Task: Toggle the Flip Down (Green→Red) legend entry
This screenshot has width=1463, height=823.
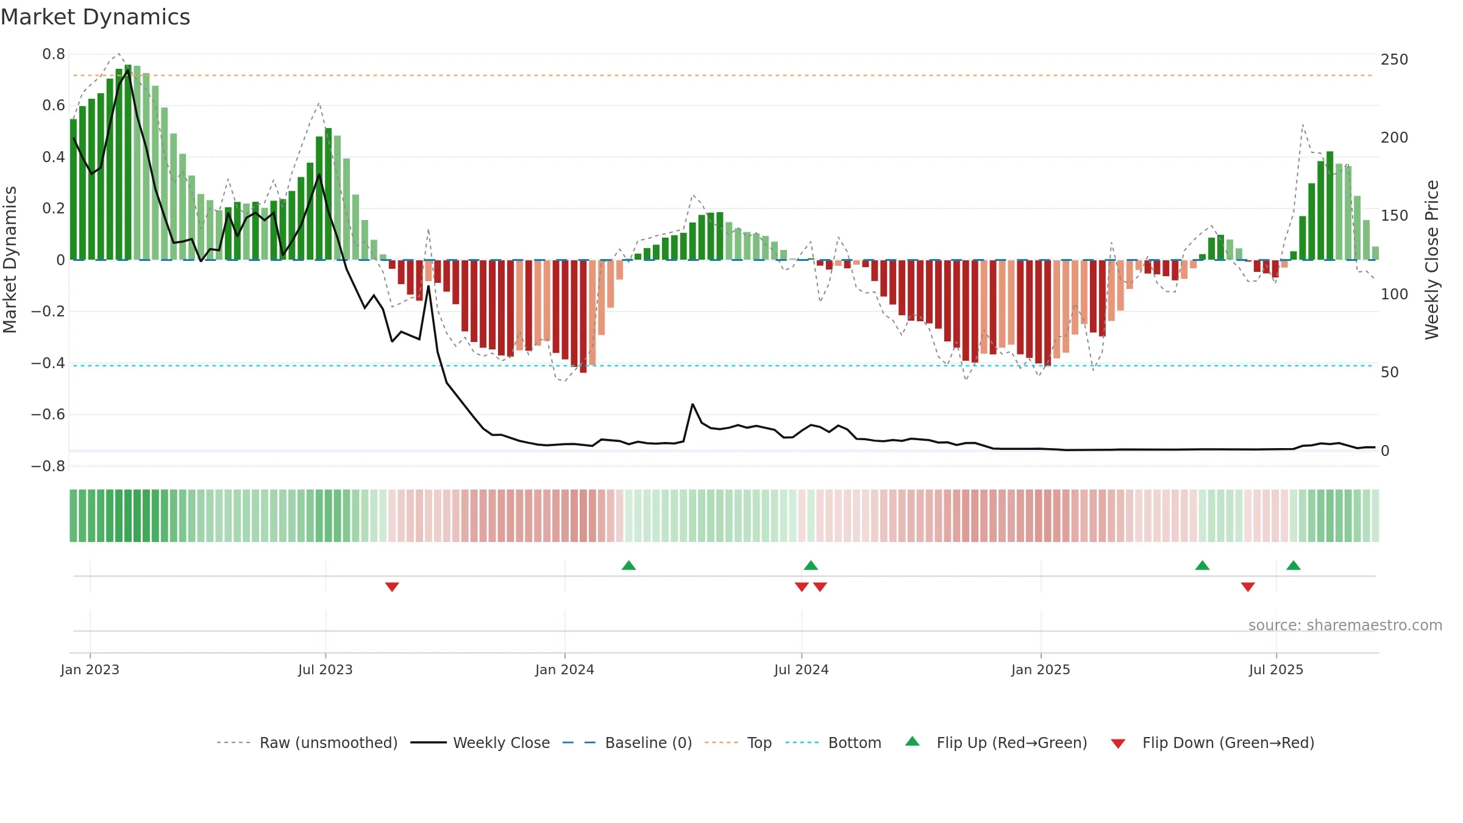Action: point(1212,743)
